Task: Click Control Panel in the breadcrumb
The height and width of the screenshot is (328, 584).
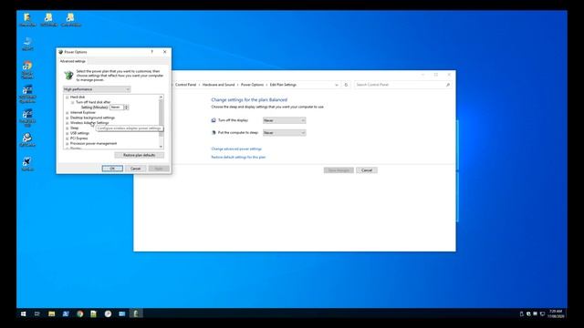Action: [x=185, y=85]
